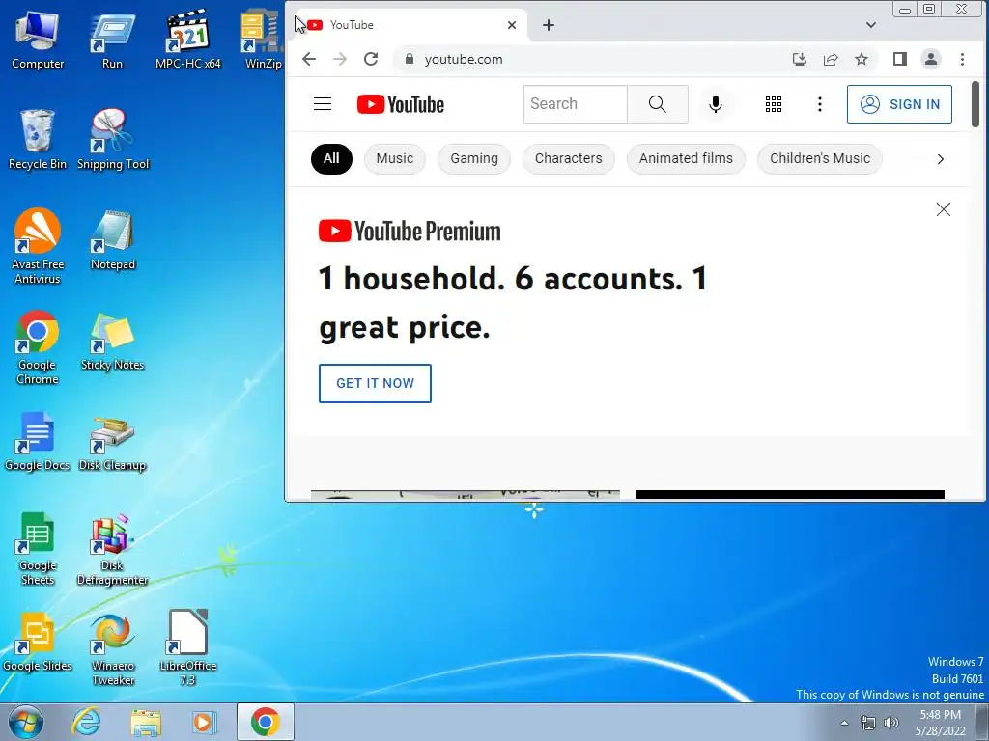The image size is (989, 741).
Task: Open the YouTube apps grid
Action: [x=774, y=104]
